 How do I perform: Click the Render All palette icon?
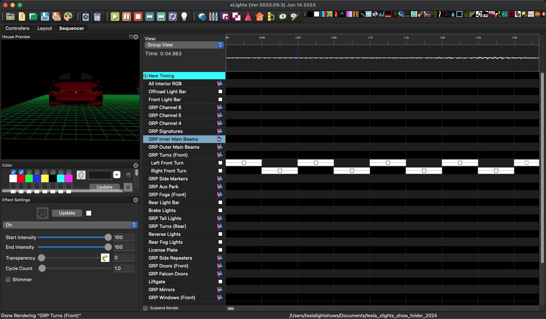(68, 16)
